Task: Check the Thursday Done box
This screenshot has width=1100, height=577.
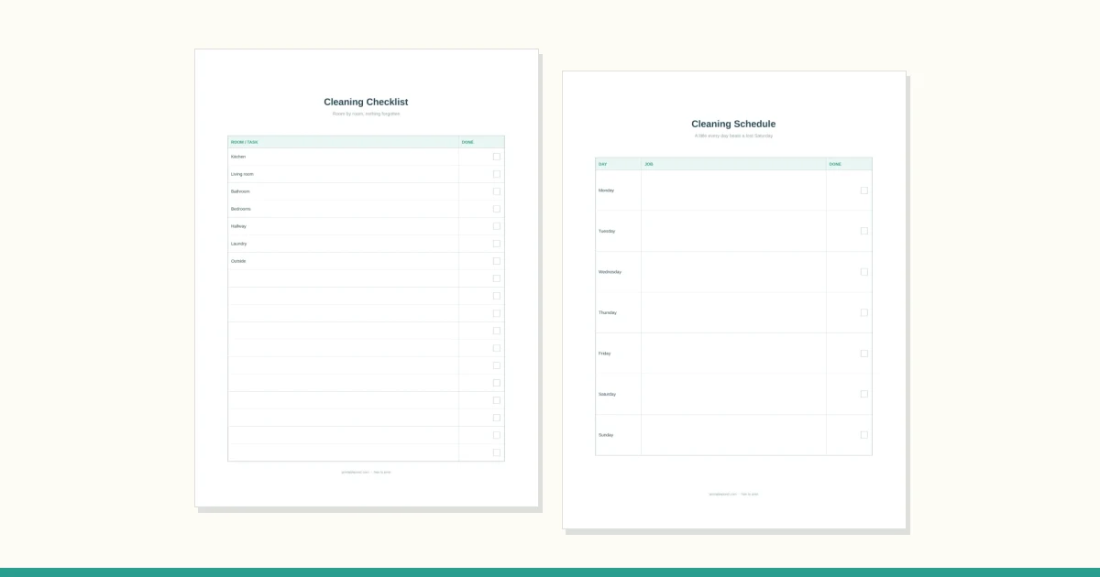Action: [864, 312]
